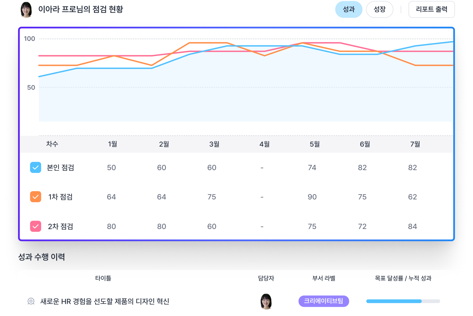Click the 크리에이티브팀 department label
Viewport: 473px width, 316px height.
323,301
